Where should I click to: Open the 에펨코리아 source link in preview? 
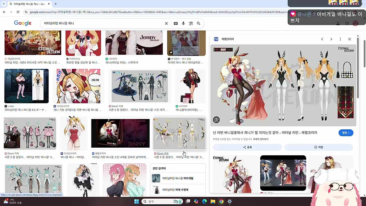[228, 39]
